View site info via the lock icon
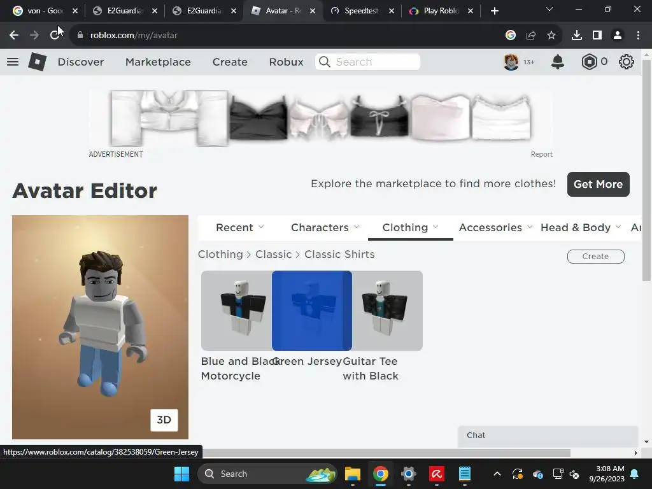The width and height of the screenshot is (652, 489). click(x=80, y=36)
